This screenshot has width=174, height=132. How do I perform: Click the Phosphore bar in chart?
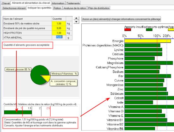coord(140,59)
